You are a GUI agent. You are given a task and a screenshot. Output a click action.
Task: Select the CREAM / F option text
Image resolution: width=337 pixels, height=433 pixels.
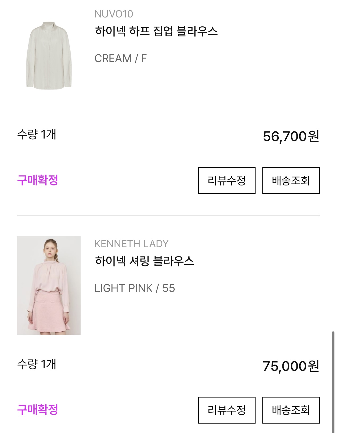point(120,58)
